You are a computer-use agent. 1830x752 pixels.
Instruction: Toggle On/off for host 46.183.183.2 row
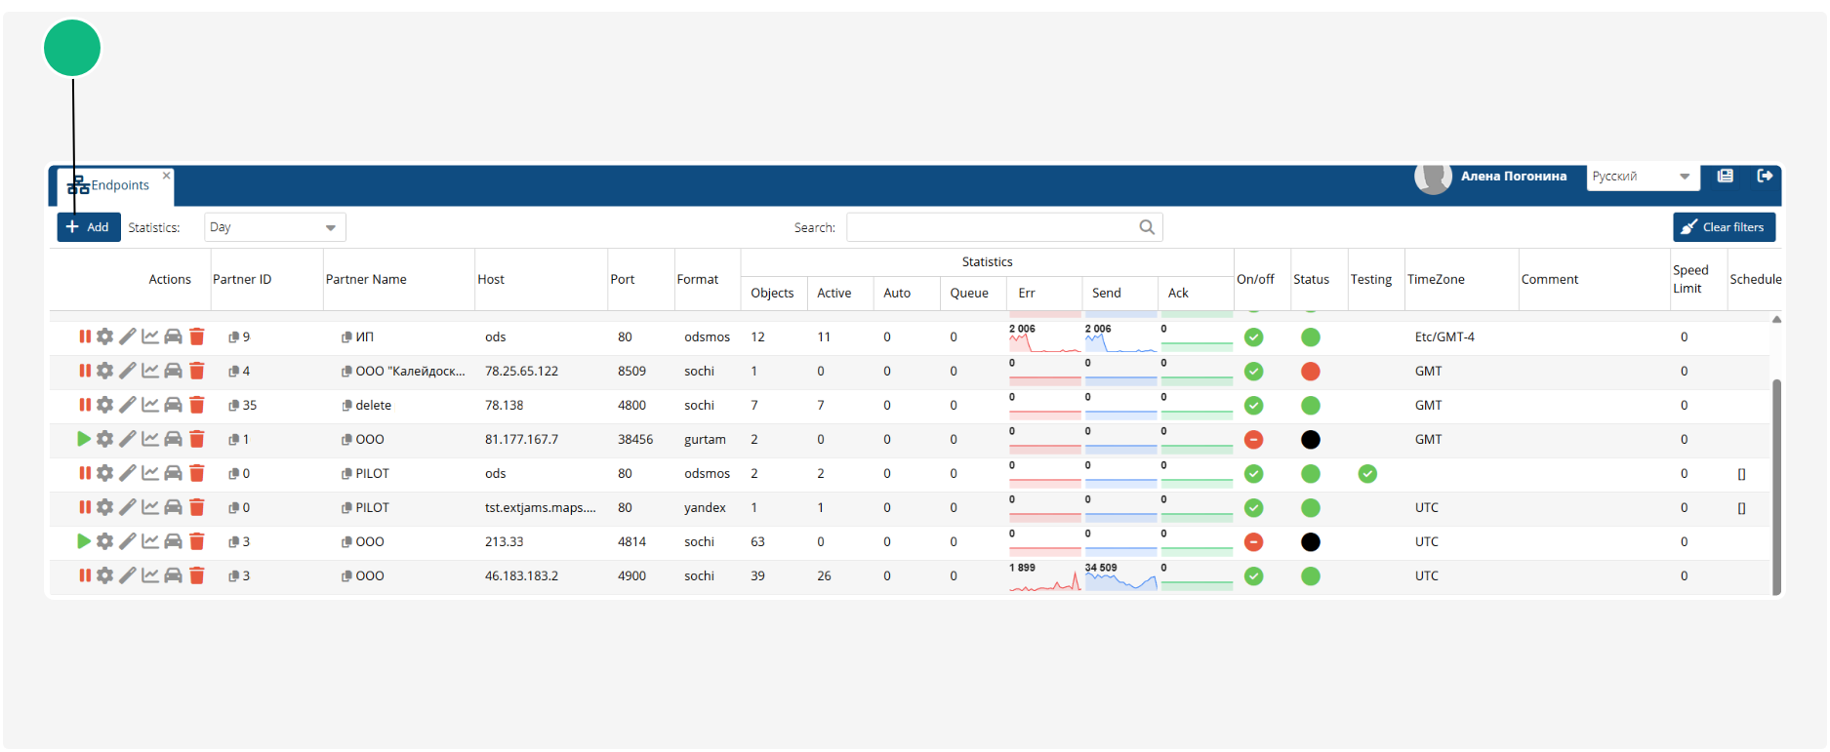tap(1254, 576)
